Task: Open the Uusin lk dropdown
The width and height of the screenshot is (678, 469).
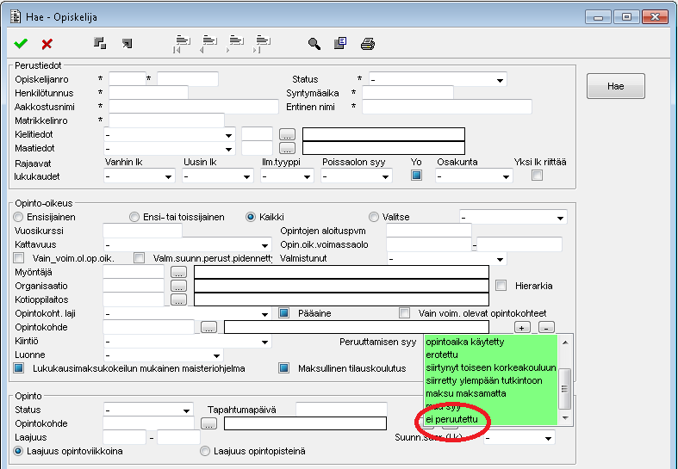Action: pyautogui.click(x=217, y=176)
